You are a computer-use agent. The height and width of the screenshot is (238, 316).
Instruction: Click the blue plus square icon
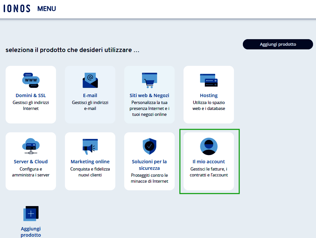coord(31,213)
